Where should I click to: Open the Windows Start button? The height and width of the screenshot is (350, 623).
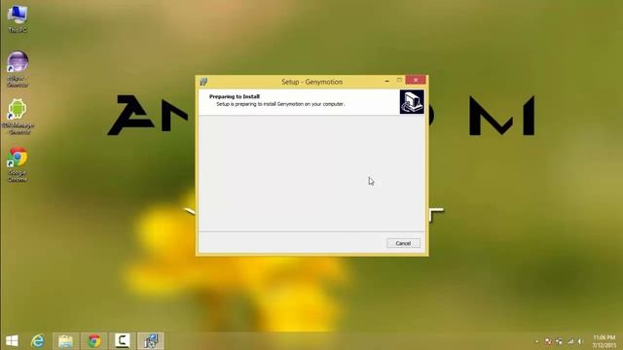point(12,341)
